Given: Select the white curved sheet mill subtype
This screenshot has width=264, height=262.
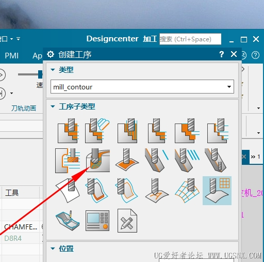Looking at the screenshot, I should 68,190.
